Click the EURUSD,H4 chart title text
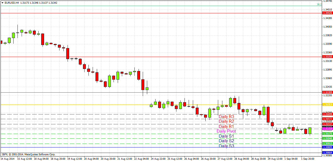 [x=10, y=2]
